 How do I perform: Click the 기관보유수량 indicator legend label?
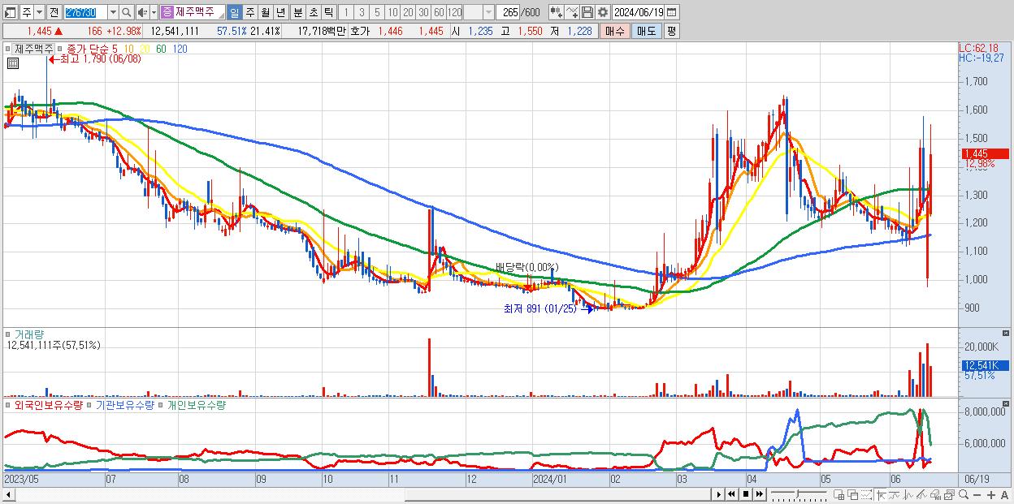point(125,404)
